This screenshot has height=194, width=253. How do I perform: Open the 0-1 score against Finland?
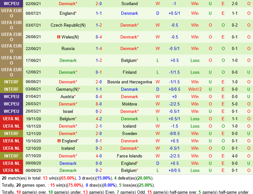[99, 72]
